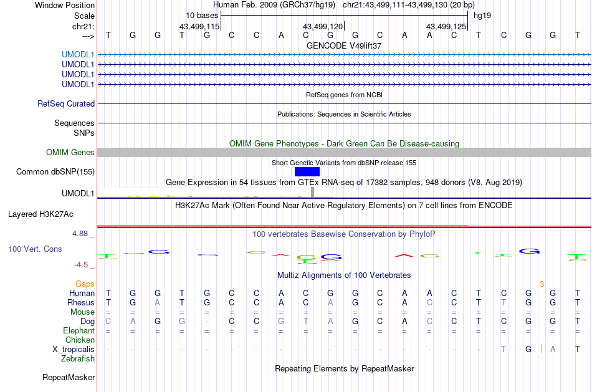The image size is (592, 392).
Task: Click the 4.88 PhyloP upper scale value
Action: click(80, 234)
